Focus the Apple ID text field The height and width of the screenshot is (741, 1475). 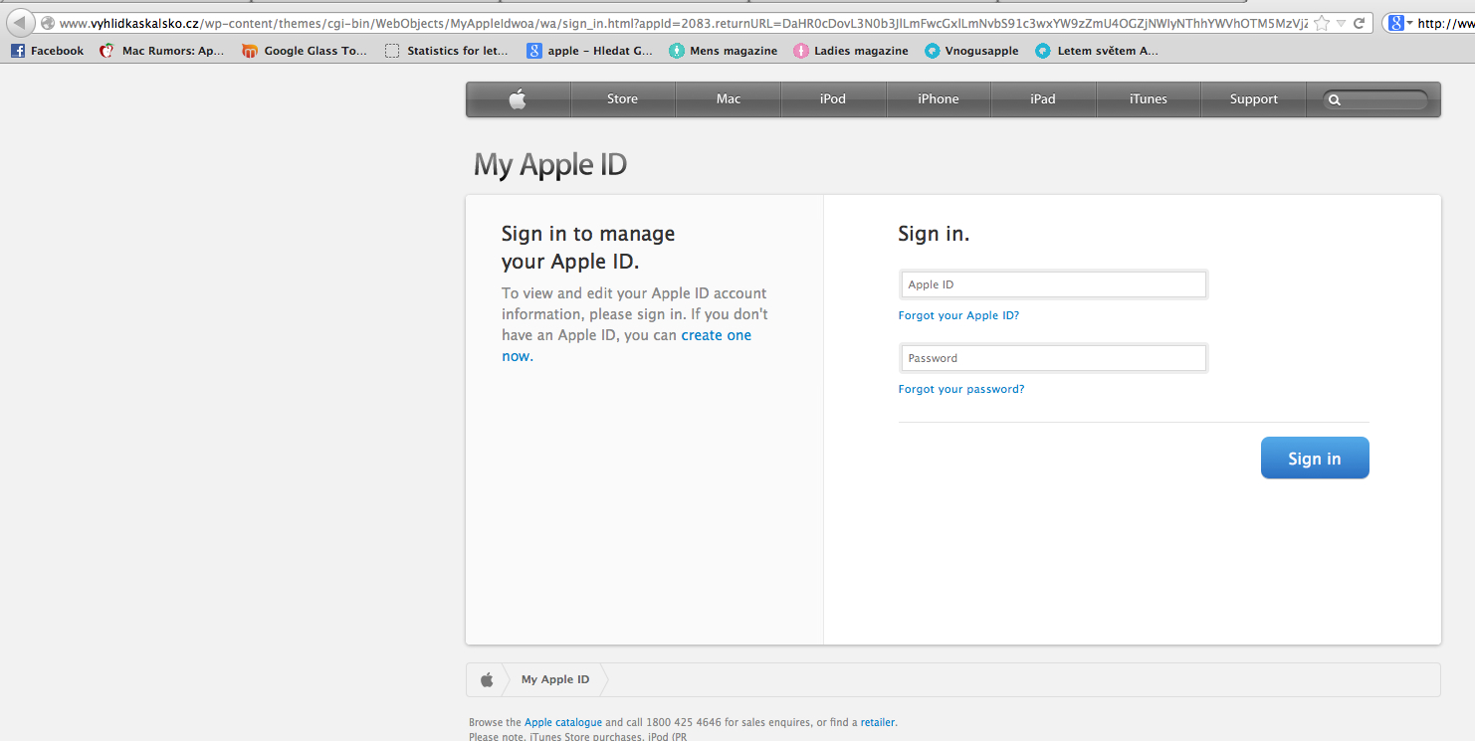(1053, 284)
